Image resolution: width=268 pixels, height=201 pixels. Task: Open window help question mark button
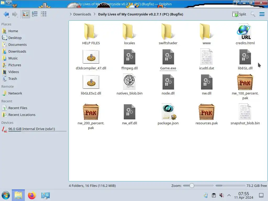tap(236, 3)
